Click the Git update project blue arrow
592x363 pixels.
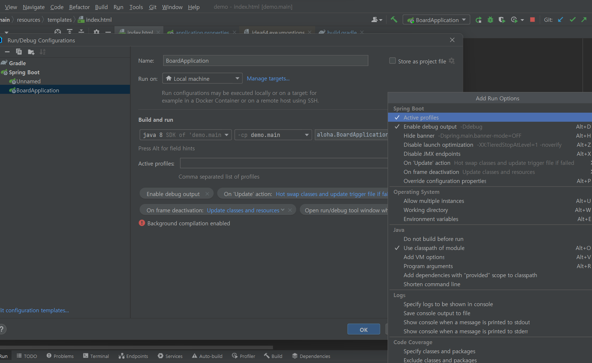tap(561, 20)
